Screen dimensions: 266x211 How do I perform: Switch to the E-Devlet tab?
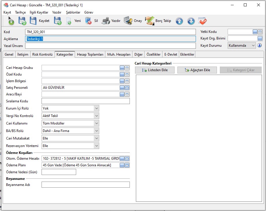click(x=171, y=54)
